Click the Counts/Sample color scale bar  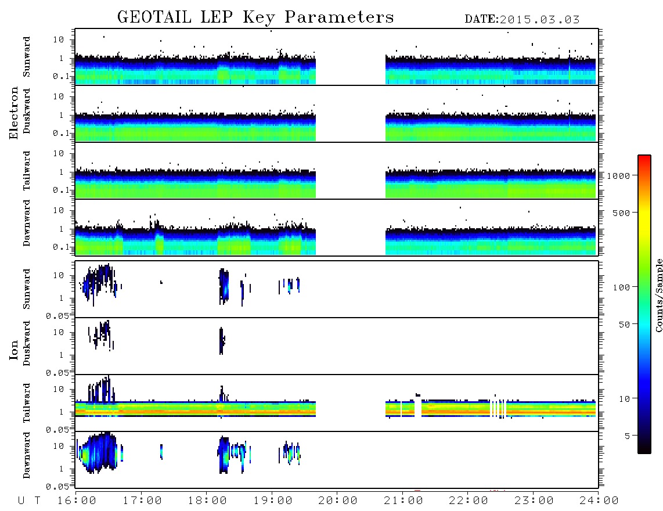644,304
